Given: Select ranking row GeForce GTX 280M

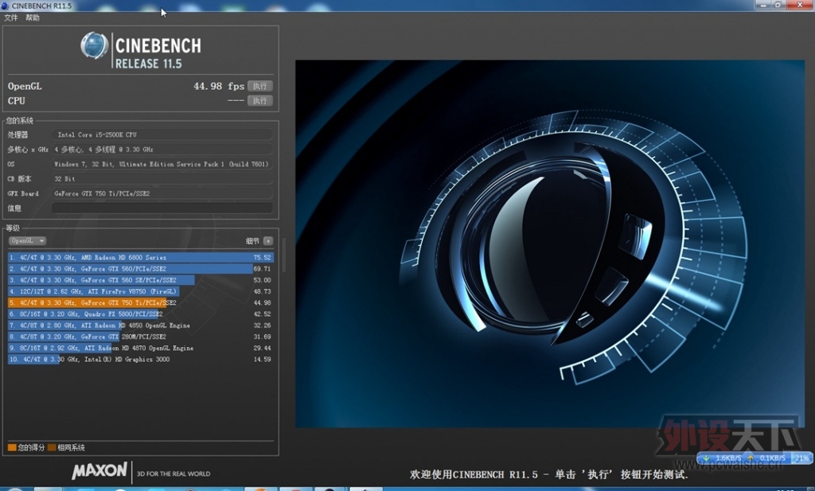Looking at the screenshot, I should [140, 337].
